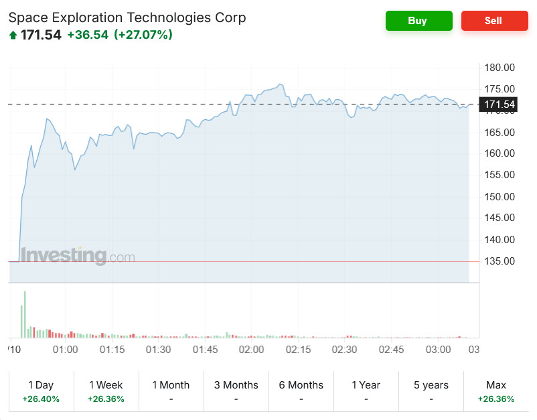Click the +27.07% change percentage

(143, 35)
